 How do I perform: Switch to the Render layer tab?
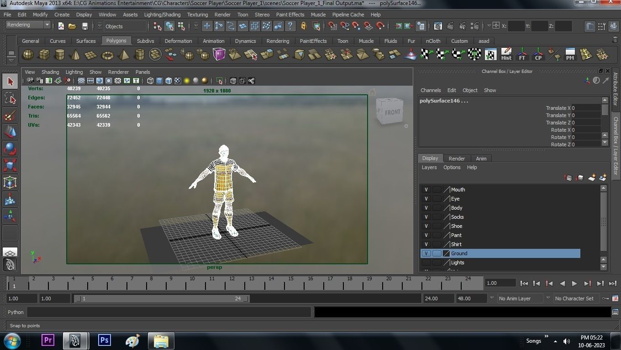point(457,158)
